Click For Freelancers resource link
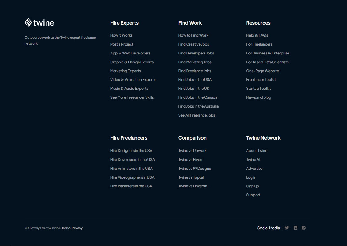The width and height of the screenshot is (347, 246). pos(259,44)
